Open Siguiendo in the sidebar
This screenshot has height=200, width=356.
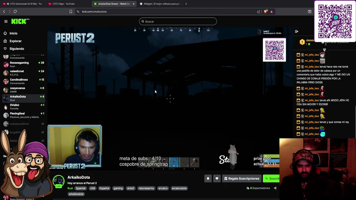coord(17,49)
